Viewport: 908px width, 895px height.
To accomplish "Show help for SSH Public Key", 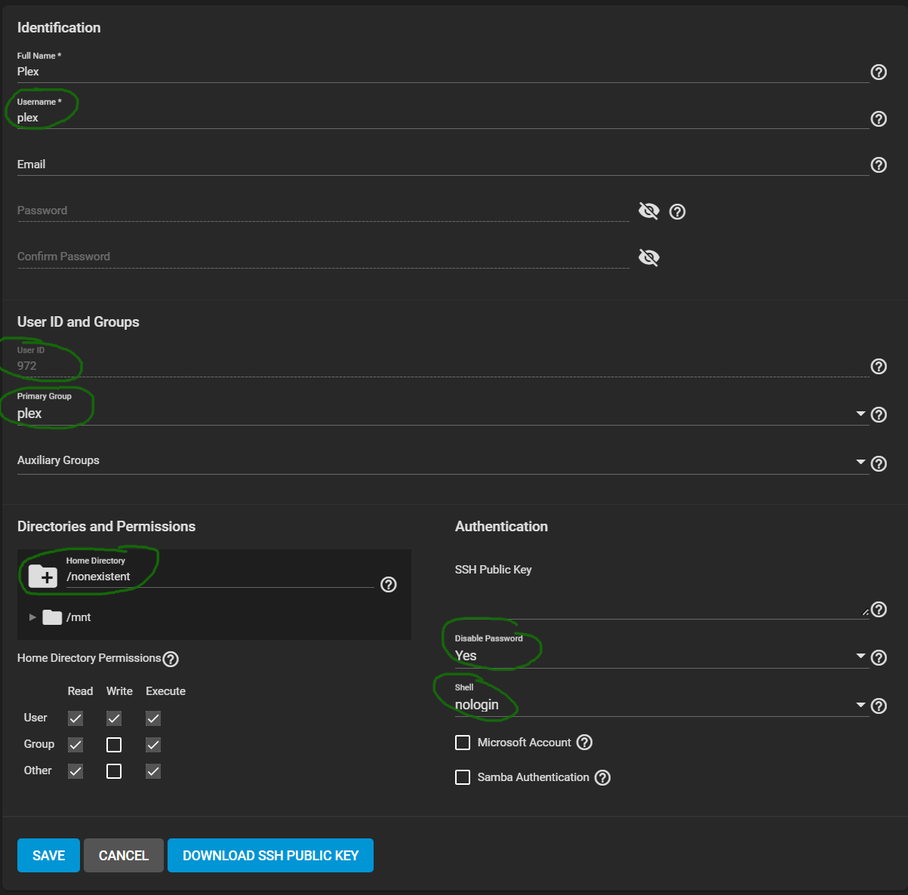I will (879, 610).
